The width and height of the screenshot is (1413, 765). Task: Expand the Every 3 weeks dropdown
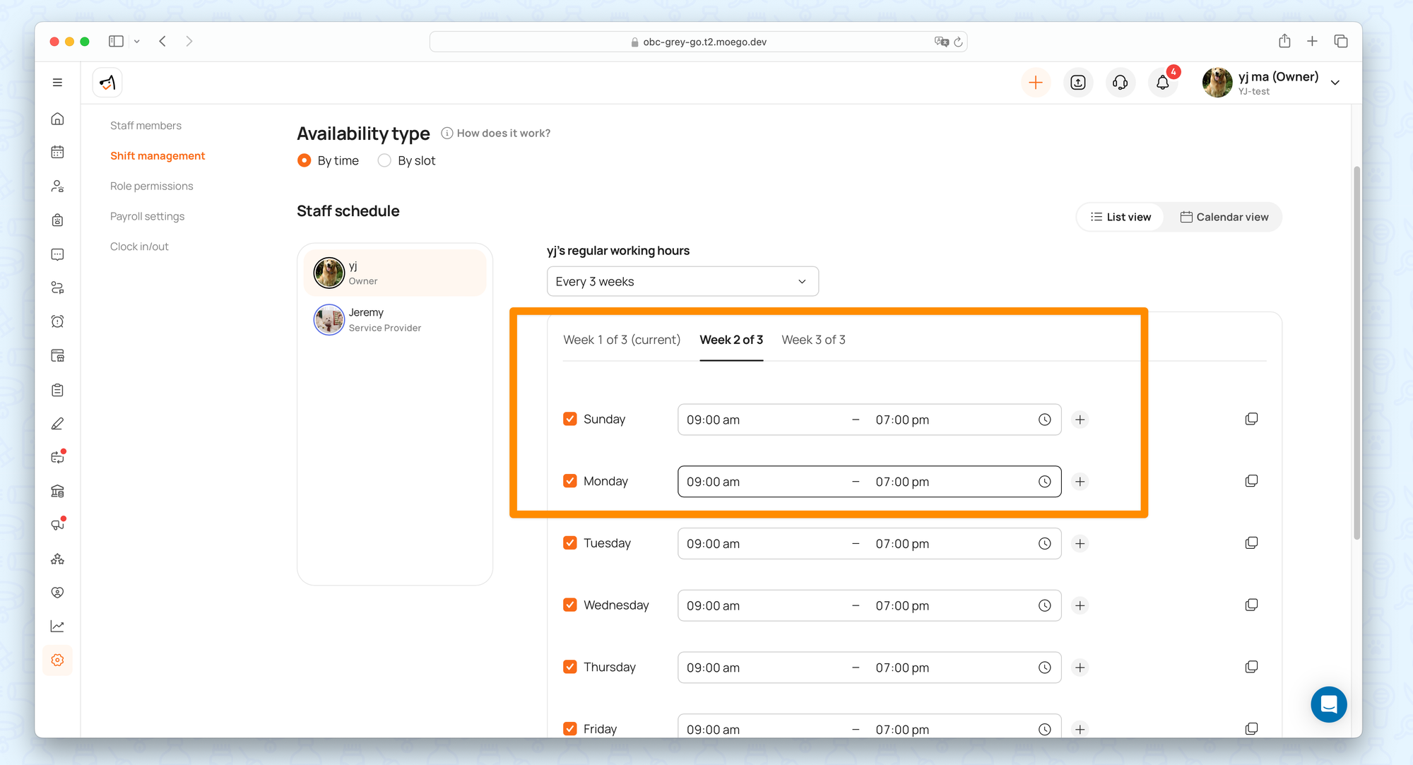coord(682,281)
